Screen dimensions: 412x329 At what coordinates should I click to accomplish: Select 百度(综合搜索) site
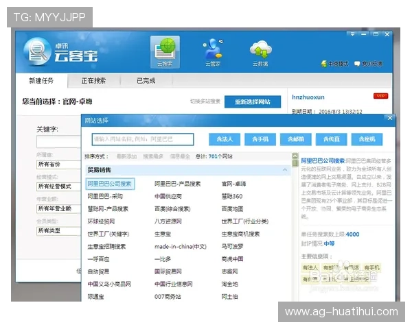tap(172, 209)
